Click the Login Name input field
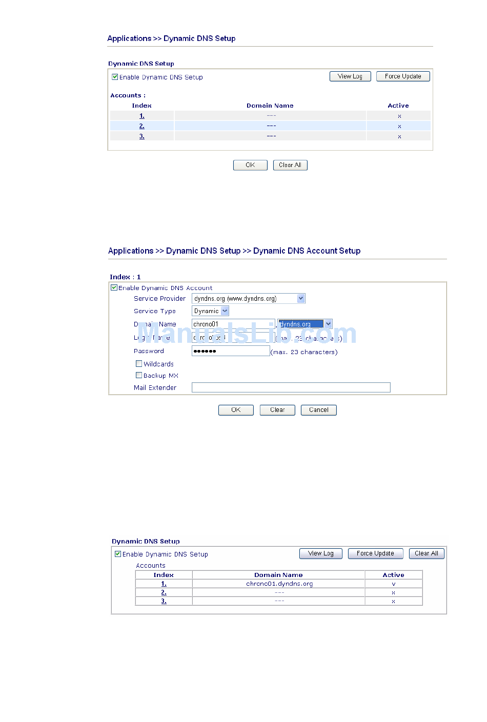487x722 pixels. tap(233, 338)
